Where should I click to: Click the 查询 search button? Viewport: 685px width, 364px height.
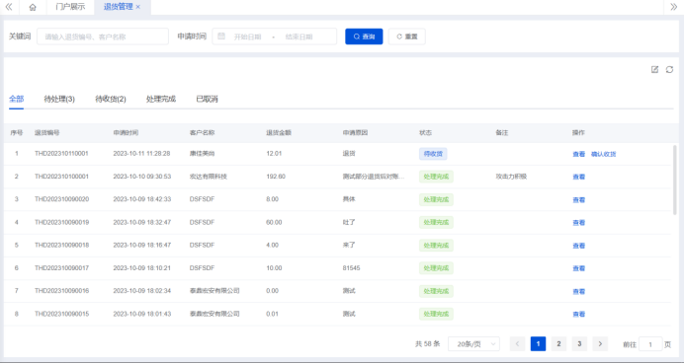364,36
